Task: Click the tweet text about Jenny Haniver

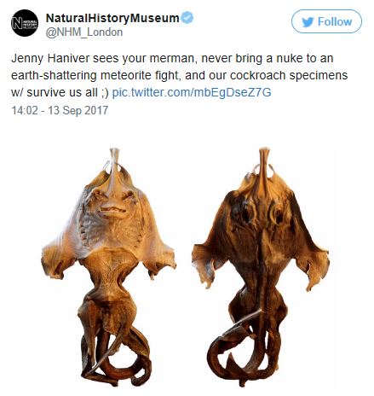Action: pos(180,75)
